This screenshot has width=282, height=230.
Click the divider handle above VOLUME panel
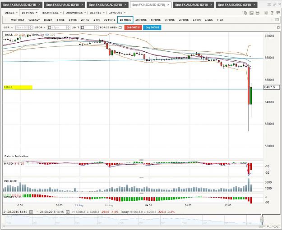pos(141,177)
